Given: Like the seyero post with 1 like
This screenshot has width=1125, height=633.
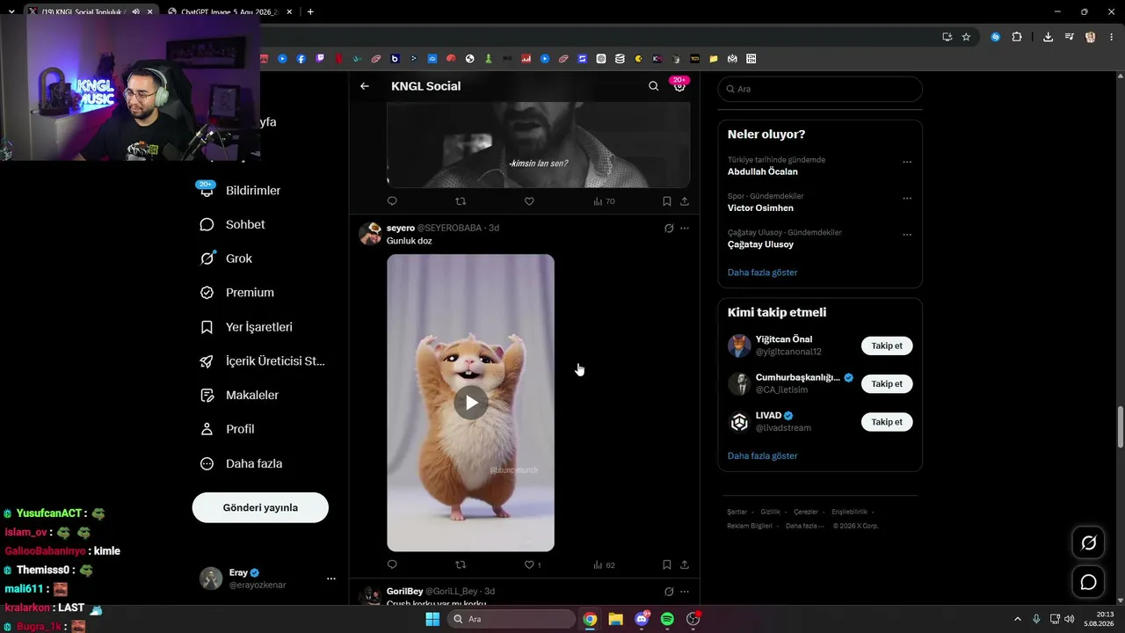Looking at the screenshot, I should (x=533, y=564).
